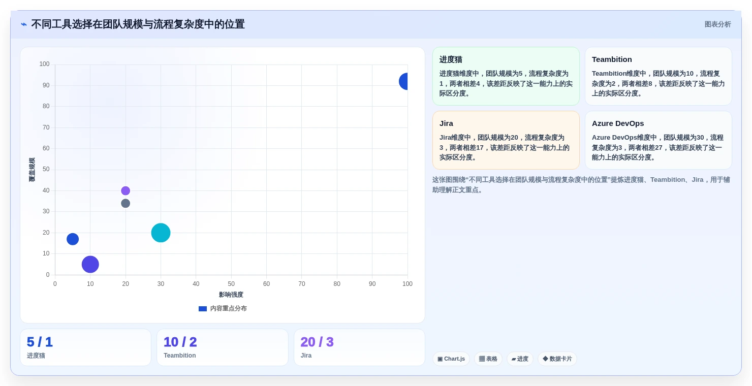Click the Chart.js tag chip
Image resolution: width=752 pixels, height=386 pixels.
tap(451, 359)
